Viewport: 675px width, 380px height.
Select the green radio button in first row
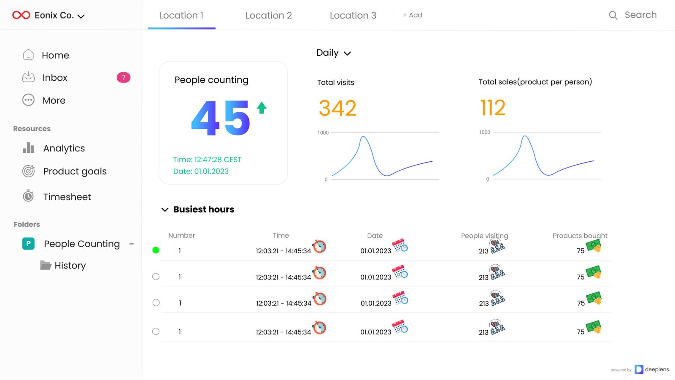tap(156, 250)
